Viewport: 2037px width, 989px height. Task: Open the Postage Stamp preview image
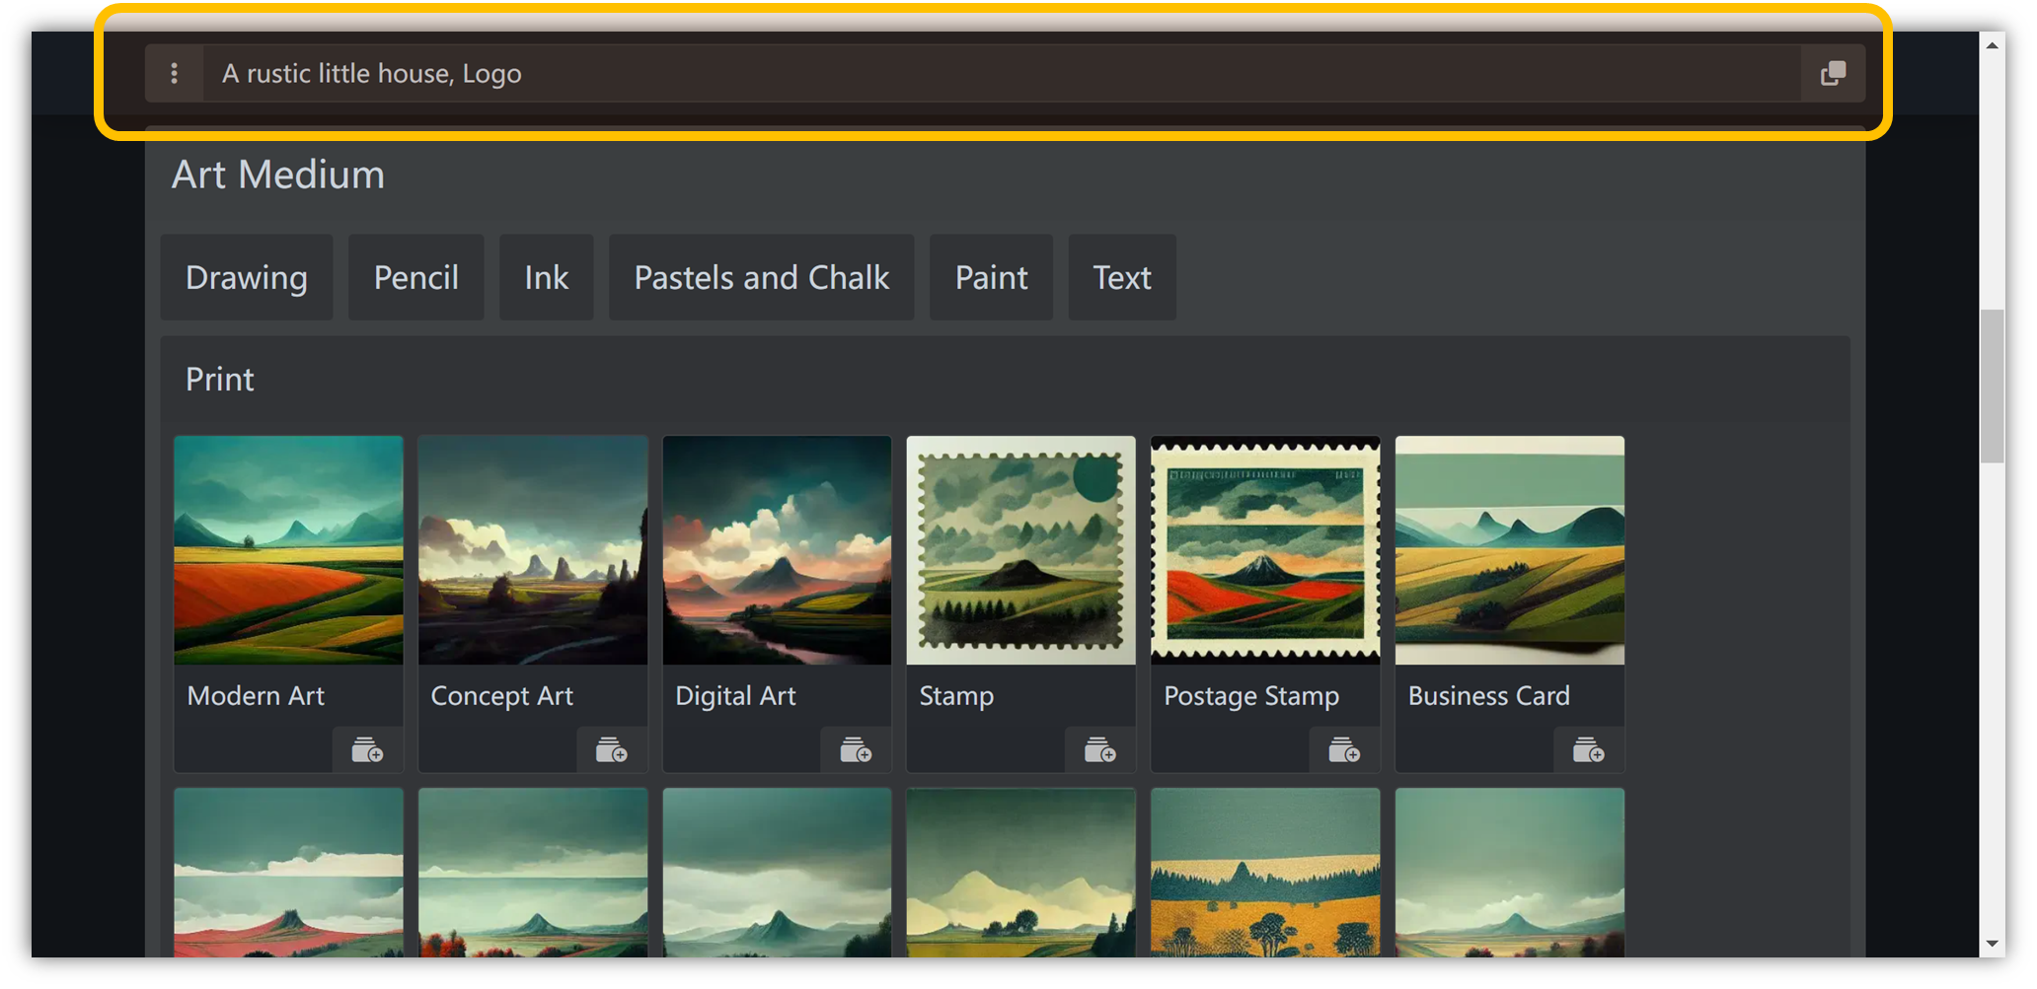coord(1265,550)
